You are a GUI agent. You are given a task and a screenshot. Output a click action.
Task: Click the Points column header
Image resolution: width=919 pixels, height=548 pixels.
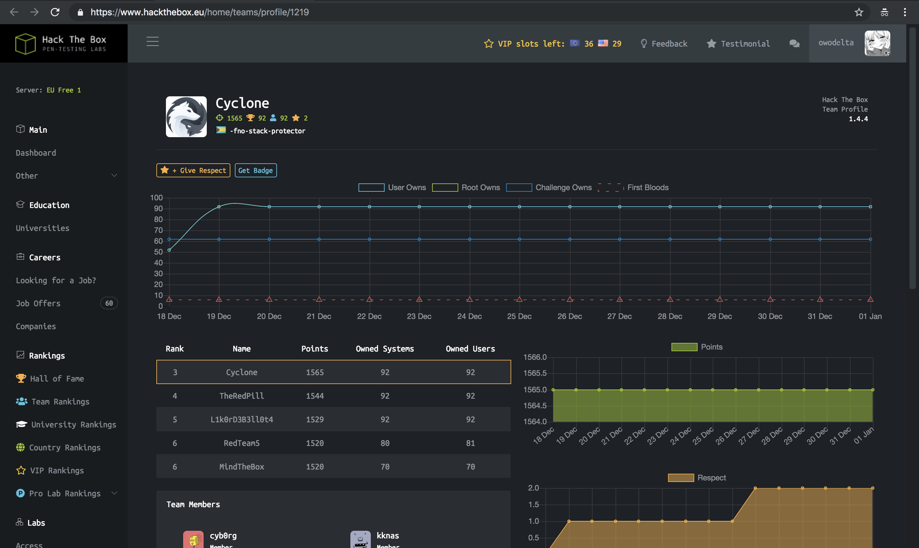tap(314, 349)
